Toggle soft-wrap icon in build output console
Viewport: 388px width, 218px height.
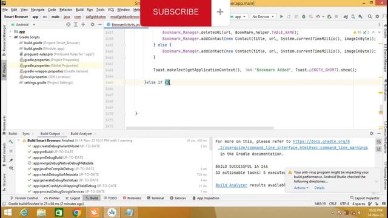pyautogui.click(x=378, y=142)
